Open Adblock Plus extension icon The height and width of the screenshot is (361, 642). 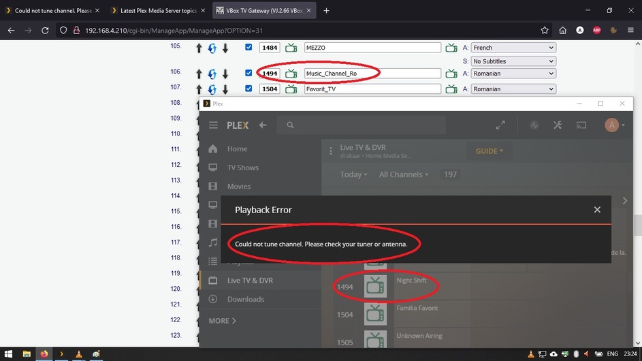point(597,31)
